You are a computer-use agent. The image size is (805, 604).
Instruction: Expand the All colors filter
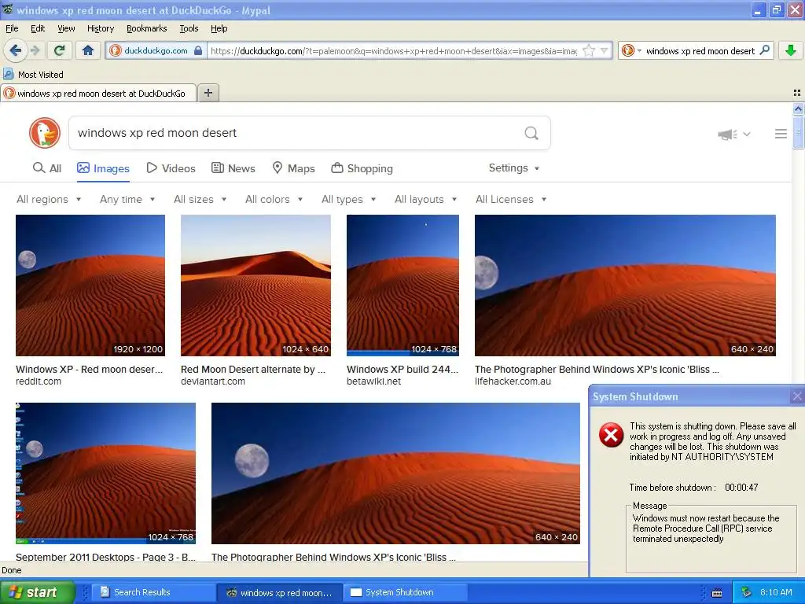(x=274, y=199)
